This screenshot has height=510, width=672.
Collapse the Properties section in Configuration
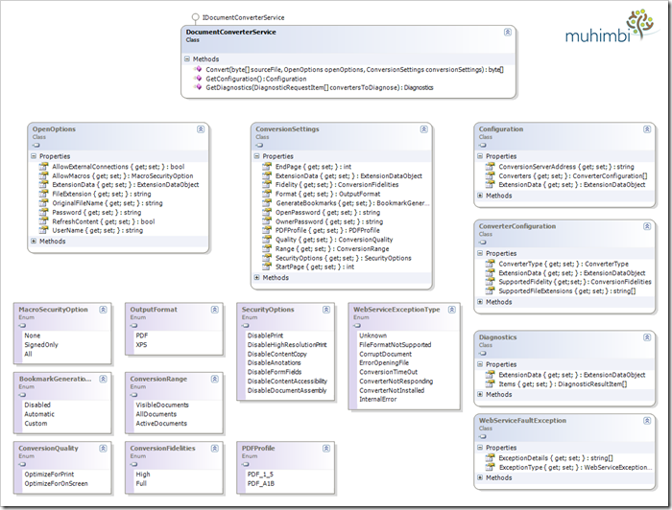pos(480,156)
